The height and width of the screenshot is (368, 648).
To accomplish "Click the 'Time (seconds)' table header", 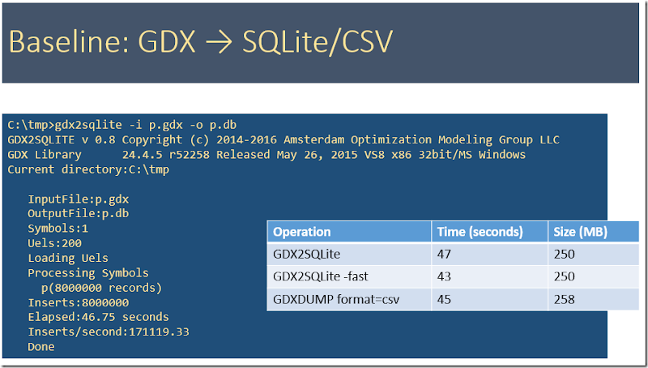I will [x=490, y=232].
